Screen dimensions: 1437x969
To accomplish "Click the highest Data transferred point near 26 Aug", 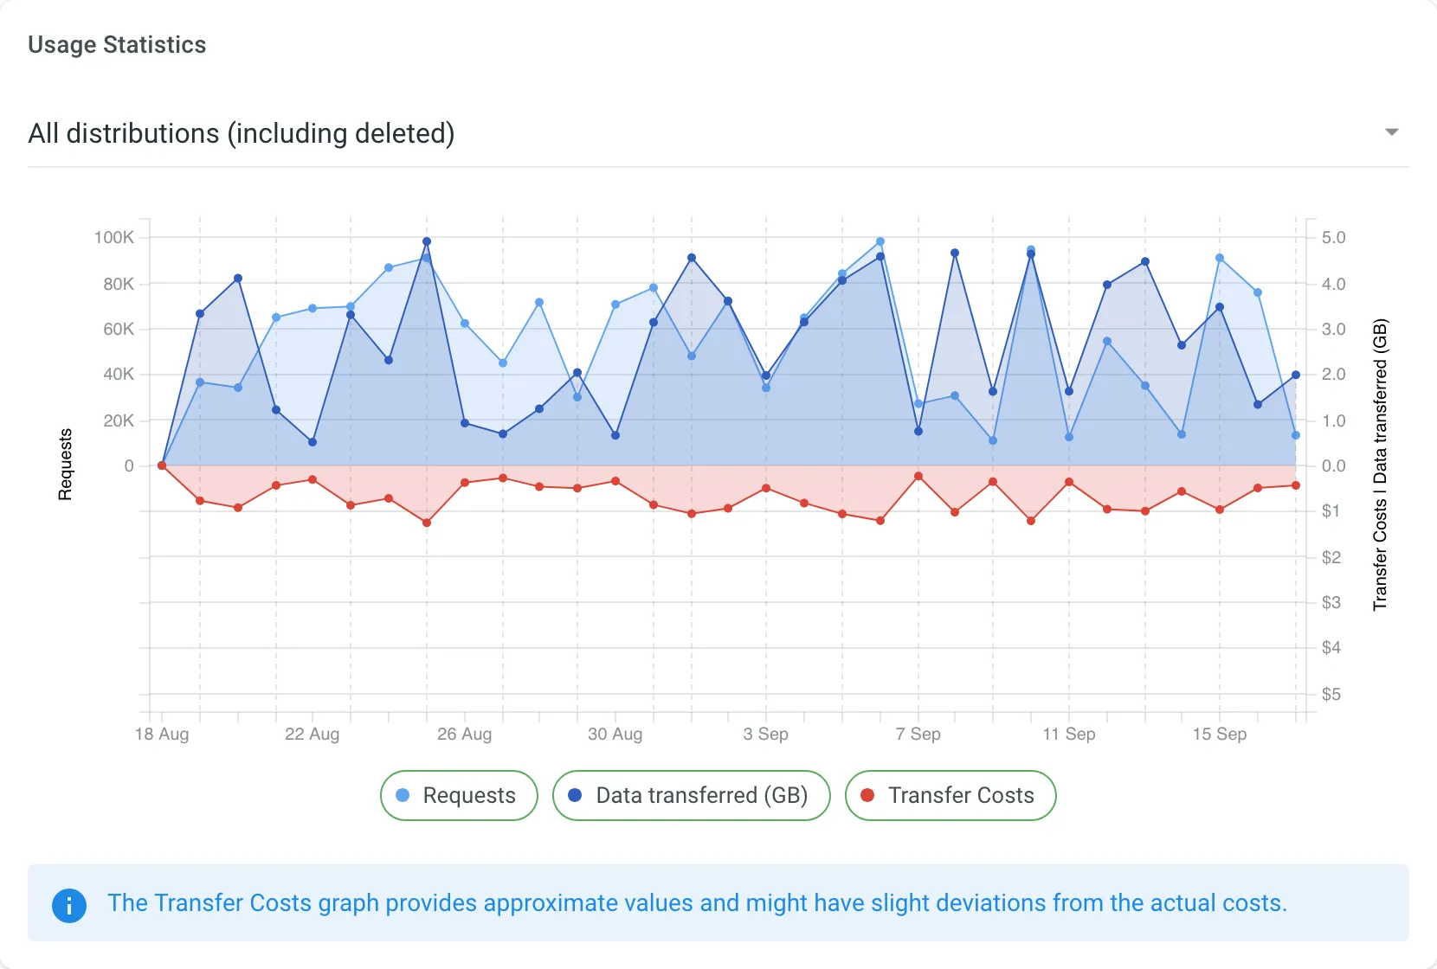I will tap(426, 241).
